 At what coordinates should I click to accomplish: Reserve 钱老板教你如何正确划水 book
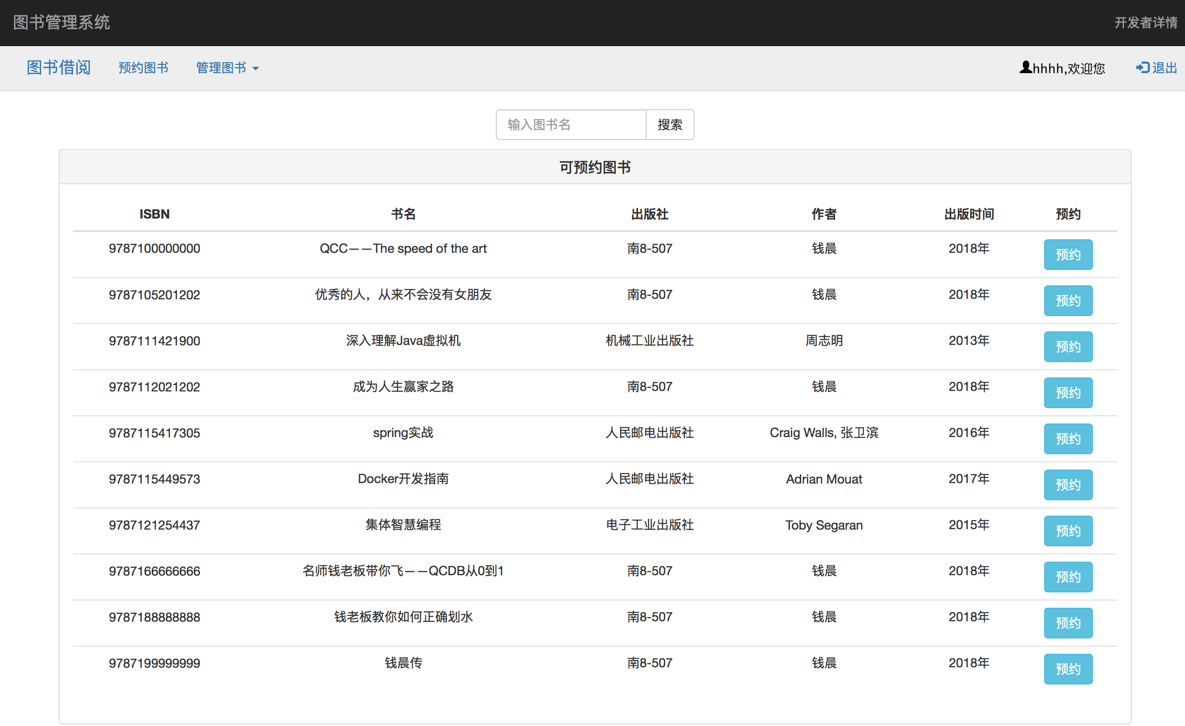(x=1068, y=623)
